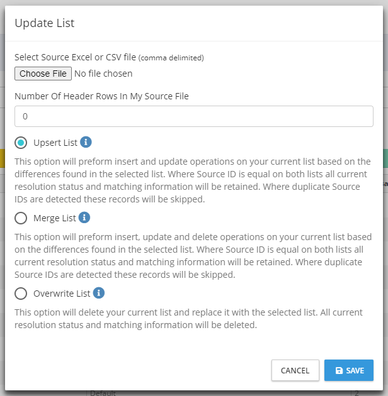Select the Upsert List radio button
Viewport: 388px width, 396px height.
click(21, 143)
